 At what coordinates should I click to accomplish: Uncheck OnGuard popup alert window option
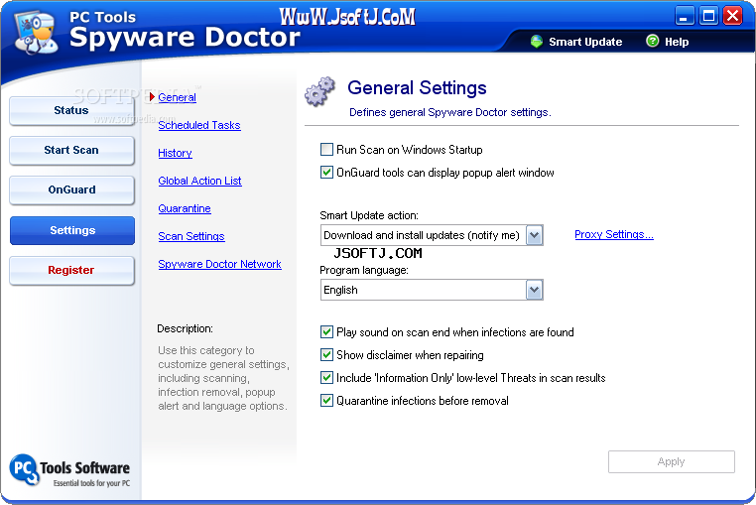click(x=326, y=173)
